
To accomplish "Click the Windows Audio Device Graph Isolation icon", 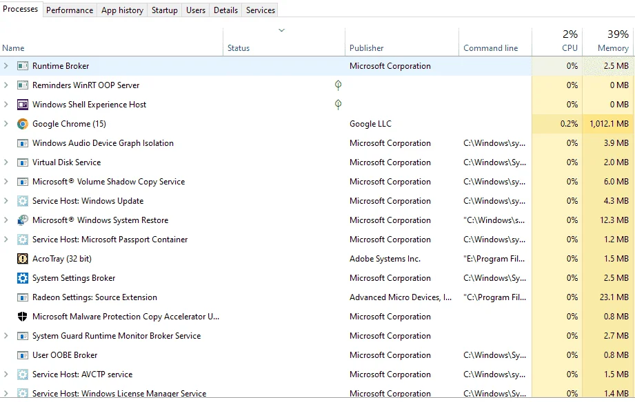I will tap(22, 143).
